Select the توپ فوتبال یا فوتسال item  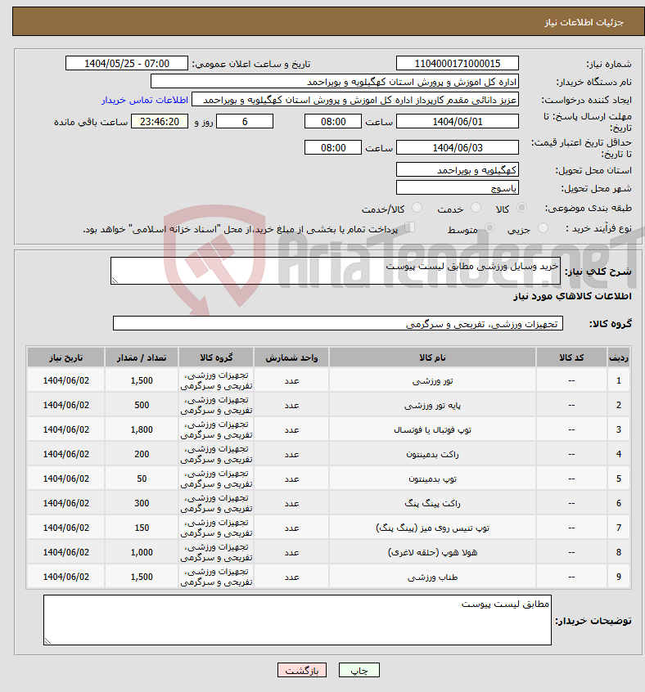432,430
